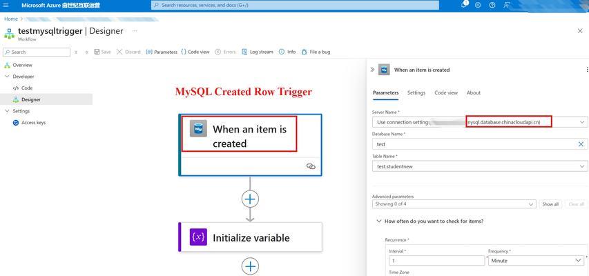This screenshot has height=276, width=589.
Task: Open the feedback icon in top bar
Action: coord(507,6)
